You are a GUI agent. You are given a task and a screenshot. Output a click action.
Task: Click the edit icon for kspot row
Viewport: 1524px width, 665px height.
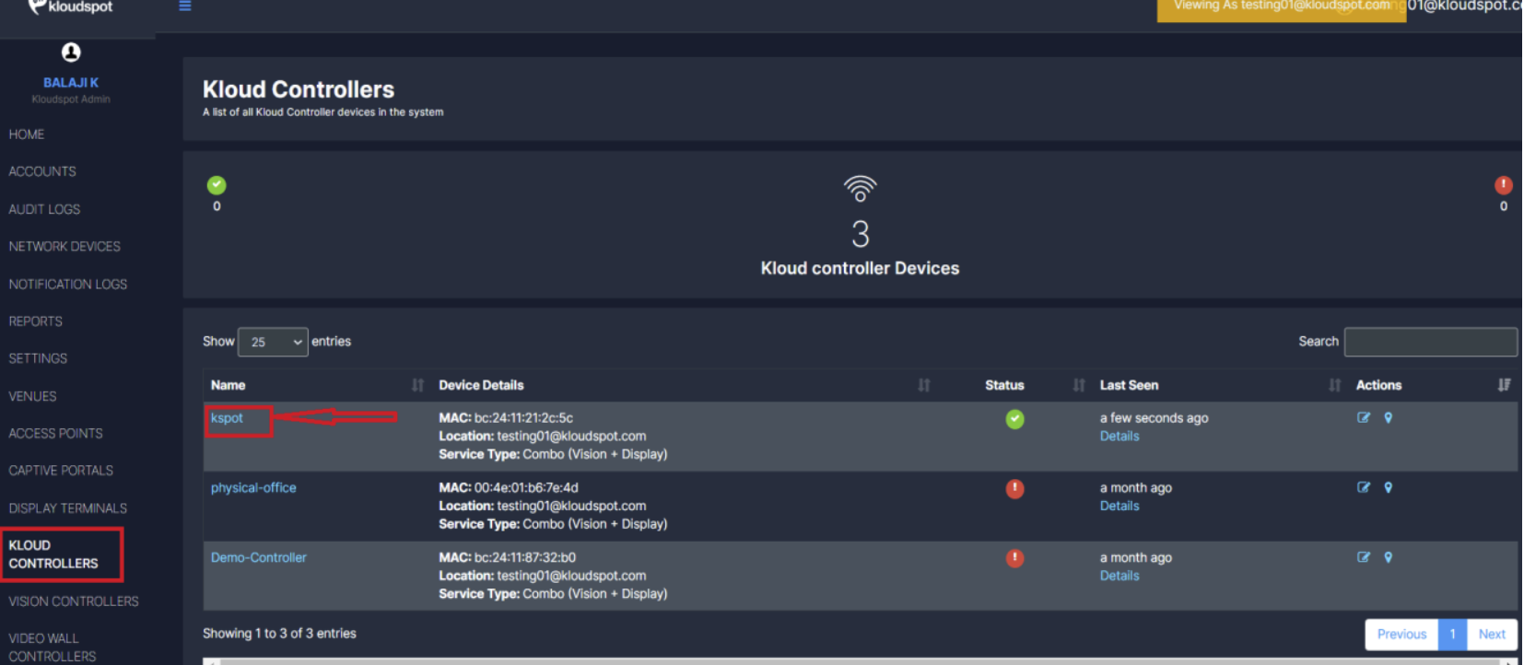(x=1364, y=418)
